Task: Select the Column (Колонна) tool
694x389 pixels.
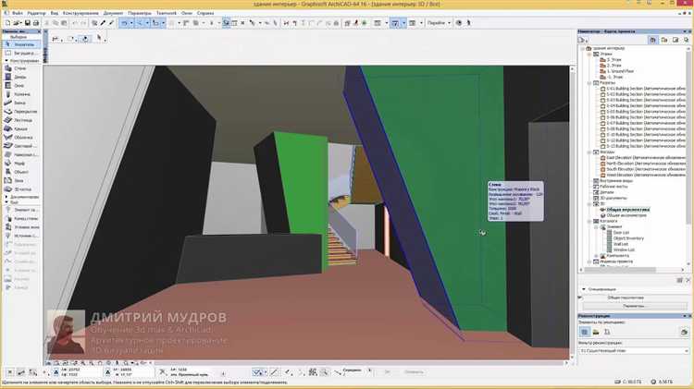Action: 20,94
